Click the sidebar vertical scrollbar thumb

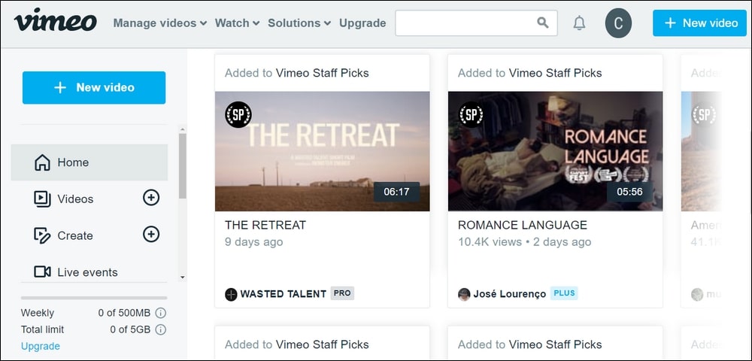(x=182, y=165)
